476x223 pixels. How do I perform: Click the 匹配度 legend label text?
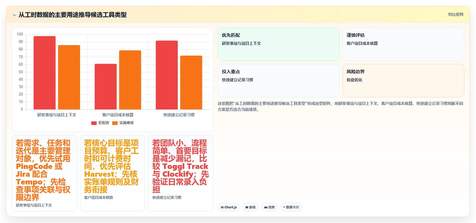tap(104, 123)
